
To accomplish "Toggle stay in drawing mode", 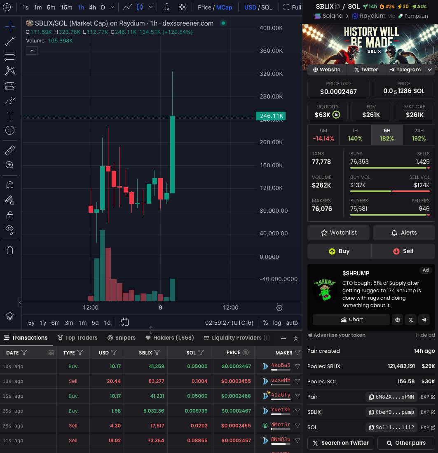I will 10,200.
